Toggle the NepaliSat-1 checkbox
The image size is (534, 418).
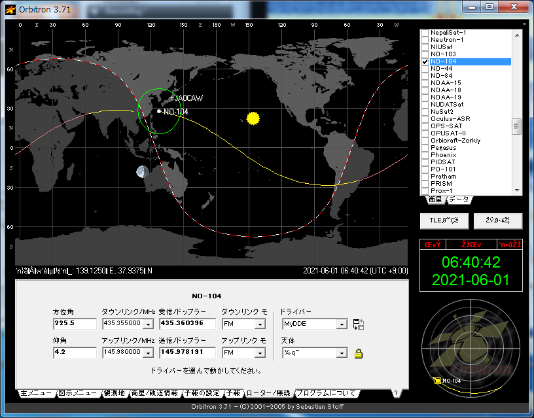(x=425, y=33)
